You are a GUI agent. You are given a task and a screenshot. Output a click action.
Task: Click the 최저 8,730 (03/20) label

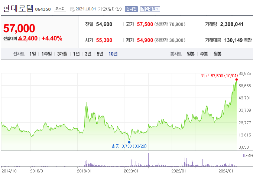click(129, 146)
